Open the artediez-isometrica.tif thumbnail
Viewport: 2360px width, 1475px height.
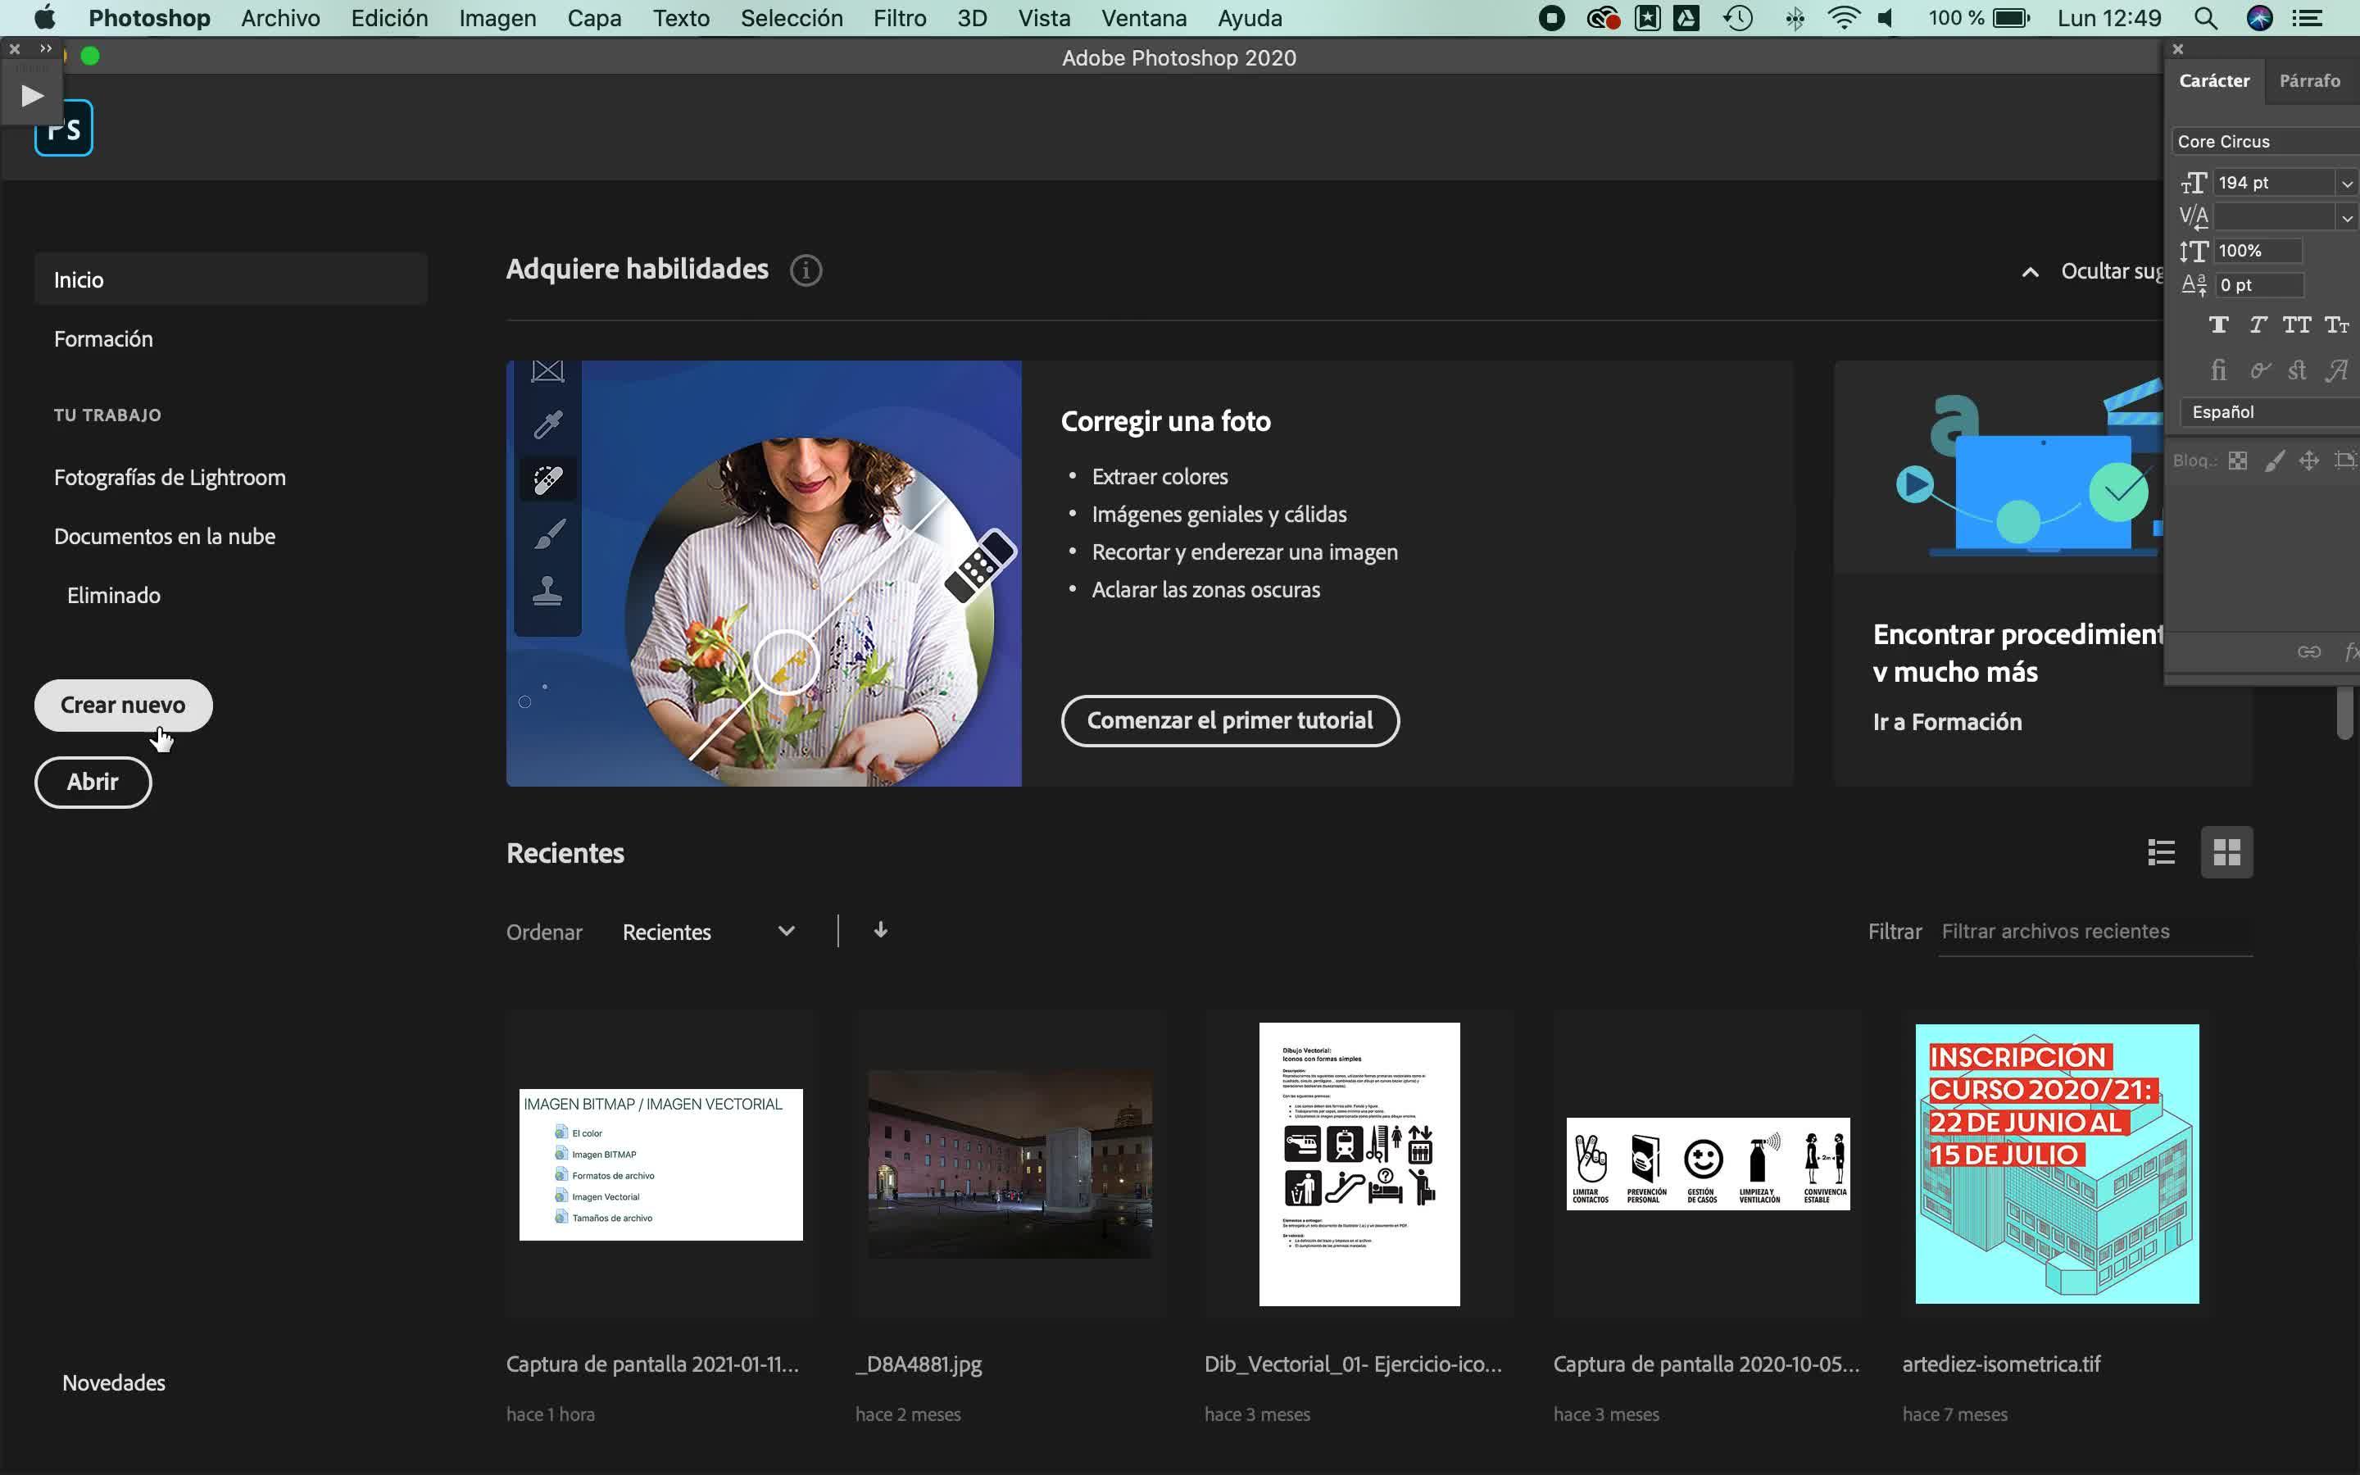tap(2056, 1164)
